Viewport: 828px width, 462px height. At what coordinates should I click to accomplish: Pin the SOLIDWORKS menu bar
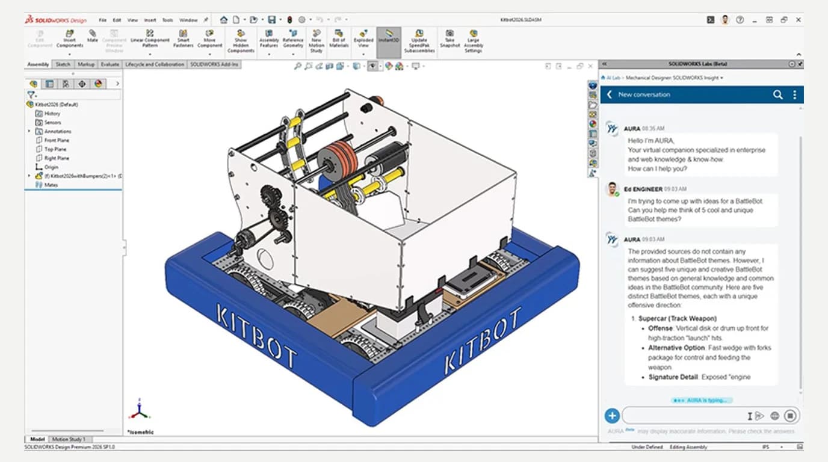tap(206, 20)
